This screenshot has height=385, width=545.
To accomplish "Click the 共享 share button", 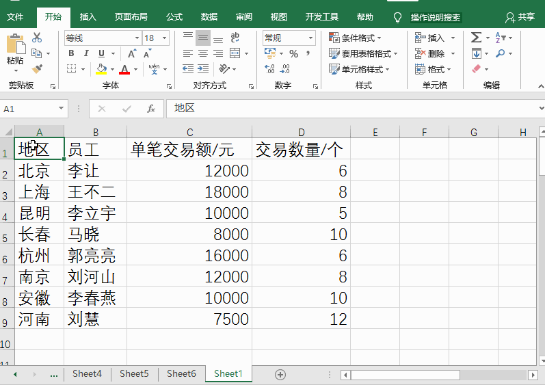I will 520,17.
